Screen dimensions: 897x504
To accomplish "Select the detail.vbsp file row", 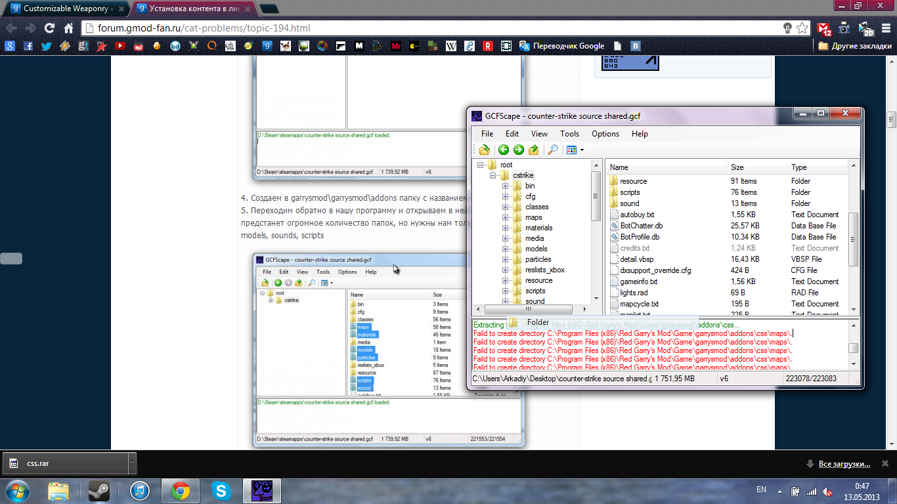I will (727, 259).
